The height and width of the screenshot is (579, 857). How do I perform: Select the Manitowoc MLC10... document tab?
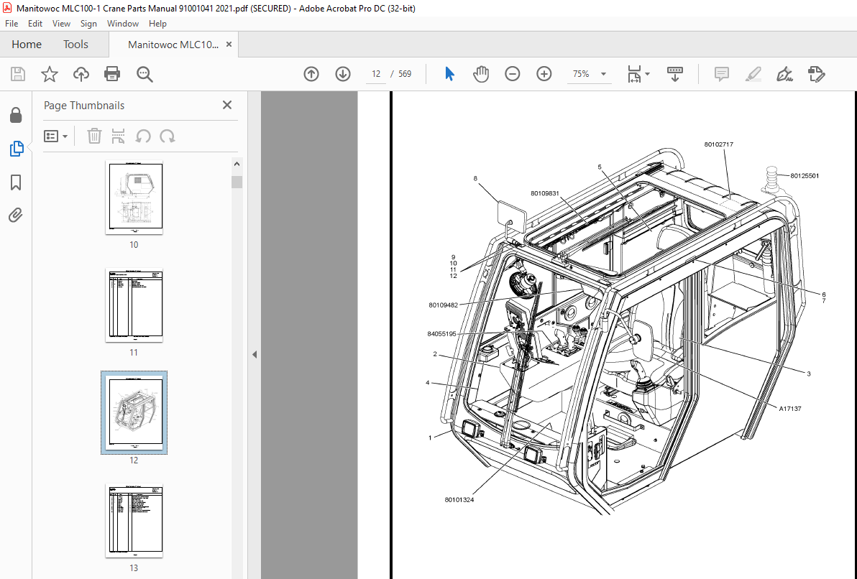pos(173,45)
